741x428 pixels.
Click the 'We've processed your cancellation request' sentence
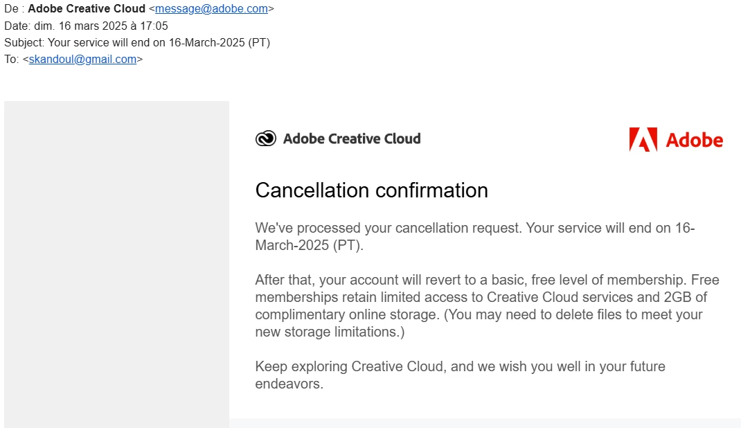point(388,229)
